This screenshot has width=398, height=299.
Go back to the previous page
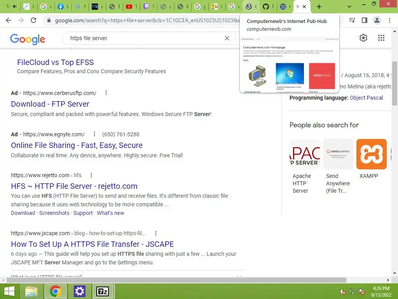9,20
